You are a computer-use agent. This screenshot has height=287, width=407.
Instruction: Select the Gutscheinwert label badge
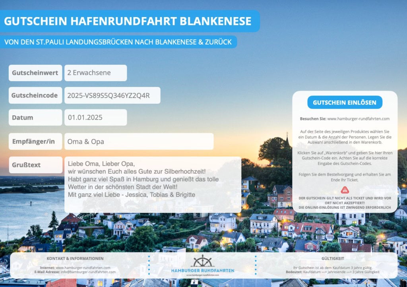click(x=35, y=73)
